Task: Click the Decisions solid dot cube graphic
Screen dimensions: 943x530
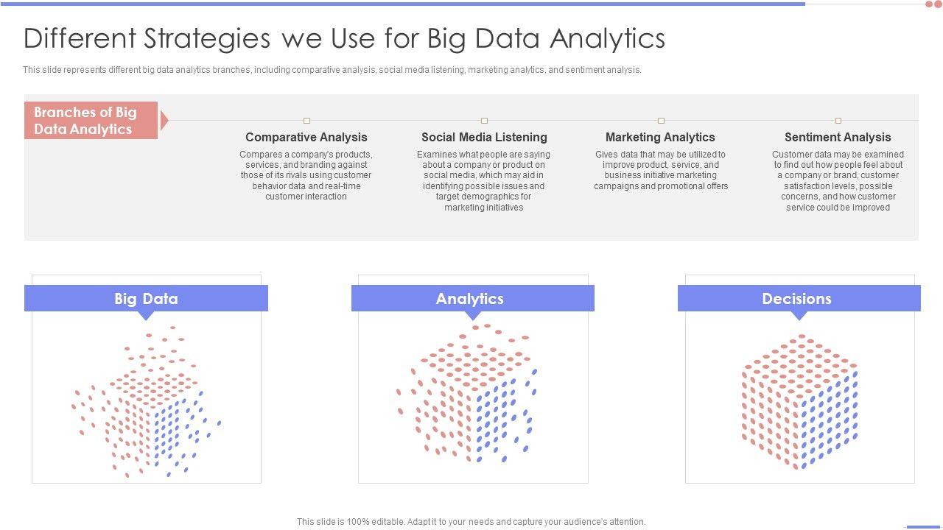Action: (799, 401)
